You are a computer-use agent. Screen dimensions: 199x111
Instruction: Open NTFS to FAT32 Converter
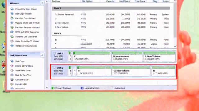click(27, 32)
